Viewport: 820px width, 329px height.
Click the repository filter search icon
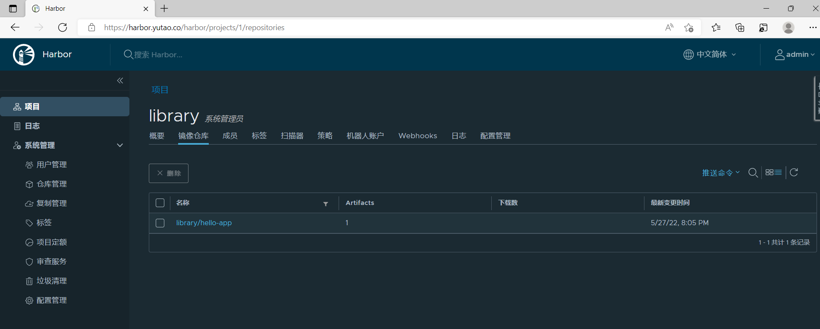753,173
